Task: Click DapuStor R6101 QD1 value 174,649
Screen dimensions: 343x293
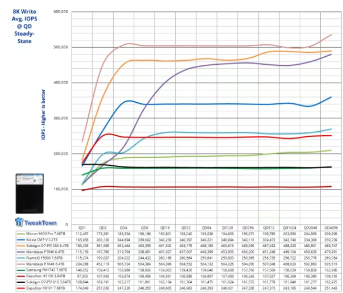Action: coord(82,288)
